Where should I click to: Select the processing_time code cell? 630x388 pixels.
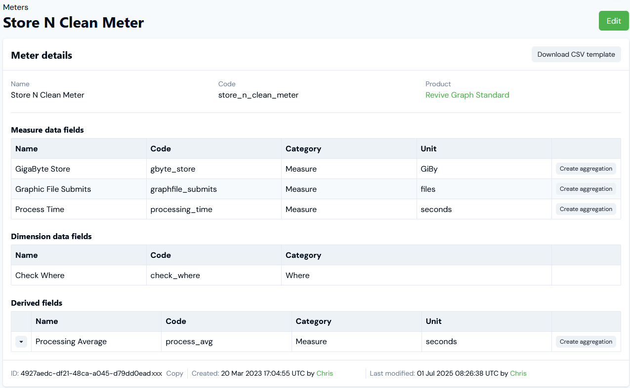tap(214, 209)
